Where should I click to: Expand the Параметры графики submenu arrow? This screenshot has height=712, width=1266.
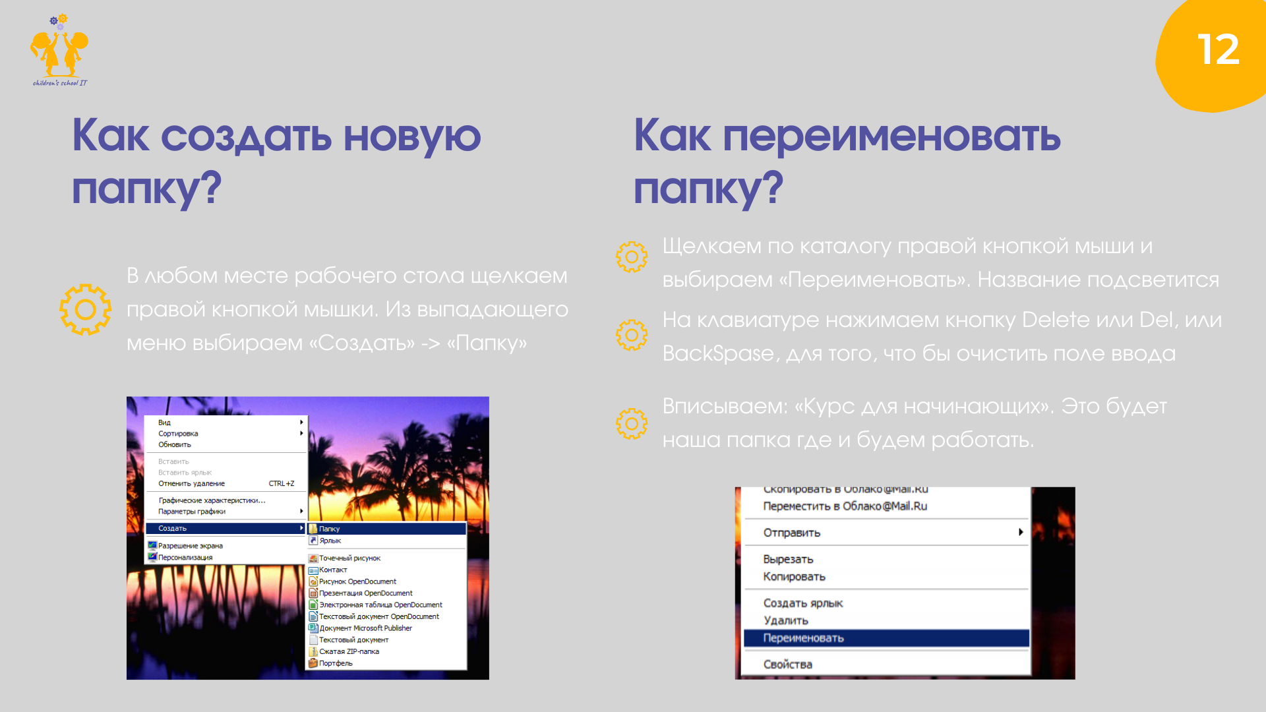301,512
